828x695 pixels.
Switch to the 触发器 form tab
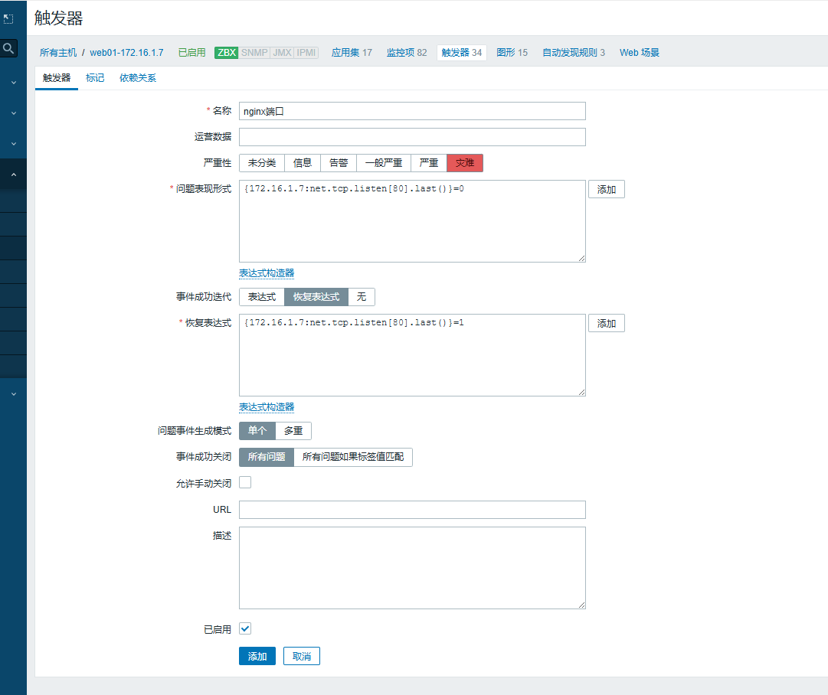57,78
